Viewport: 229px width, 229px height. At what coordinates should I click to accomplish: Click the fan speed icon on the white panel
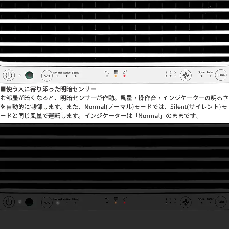(x=185, y=76)
